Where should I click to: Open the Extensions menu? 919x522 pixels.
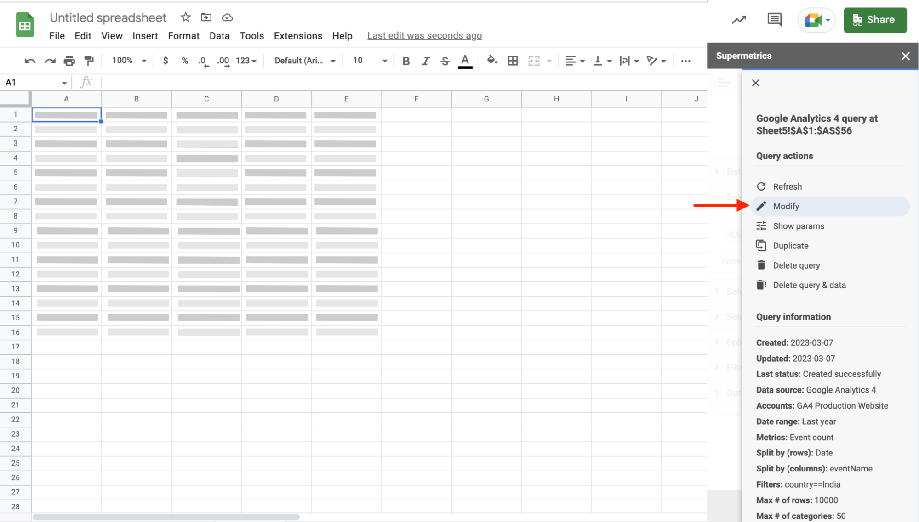(298, 36)
